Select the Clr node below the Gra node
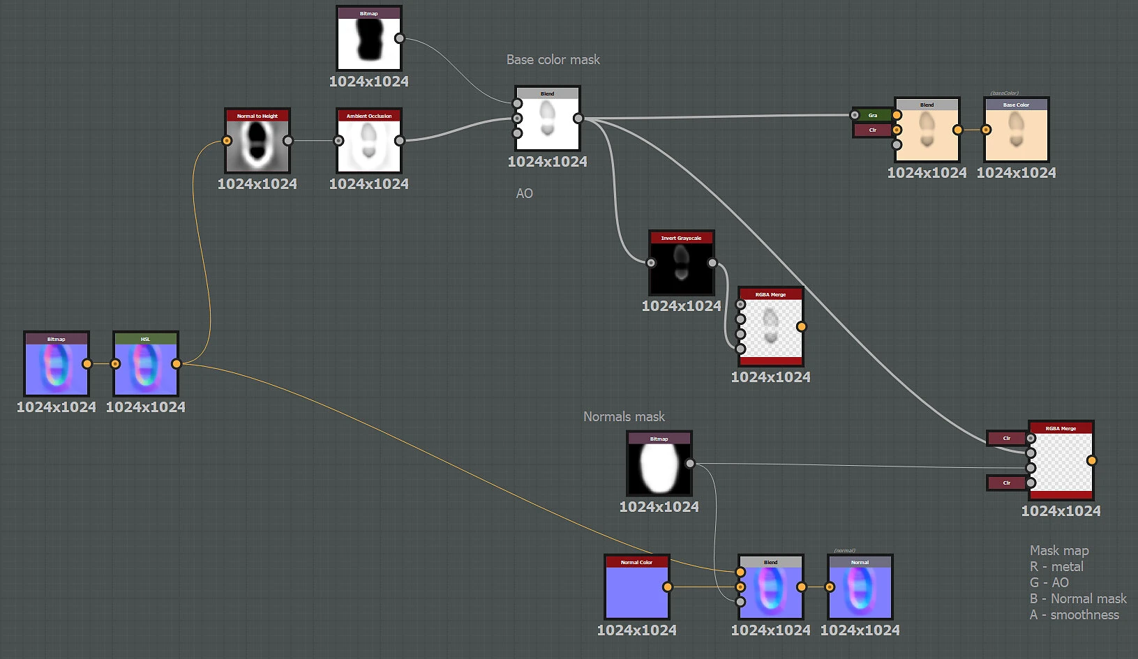Image resolution: width=1138 pixels, height=659 pixels. [873, 130]
